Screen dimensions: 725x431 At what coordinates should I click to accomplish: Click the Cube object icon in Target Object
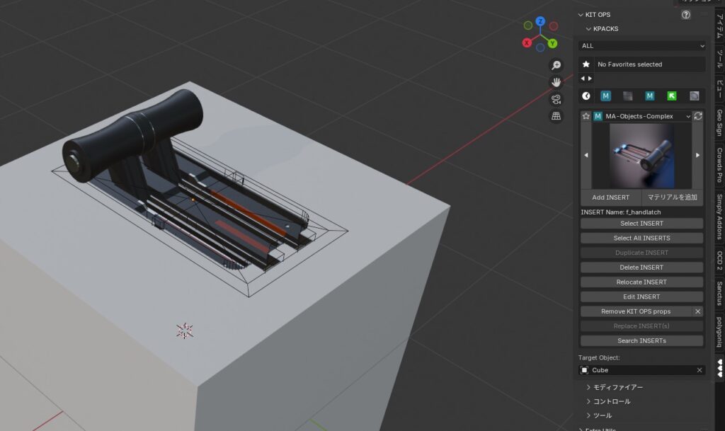pyautogui.click(x=584, y=370)
